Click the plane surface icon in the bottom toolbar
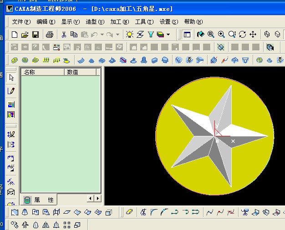This screenshot has height=230, width=285. click(x=67, y=212)
